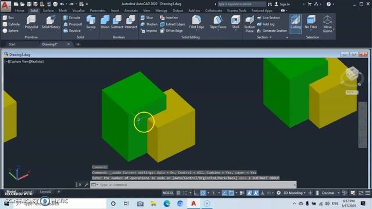
Task: Choose the Presspull tool
Action: click(x=73, y=24)
